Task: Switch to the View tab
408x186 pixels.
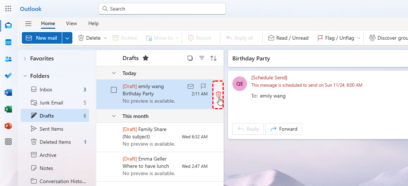Action: click(x=71, y=23)
